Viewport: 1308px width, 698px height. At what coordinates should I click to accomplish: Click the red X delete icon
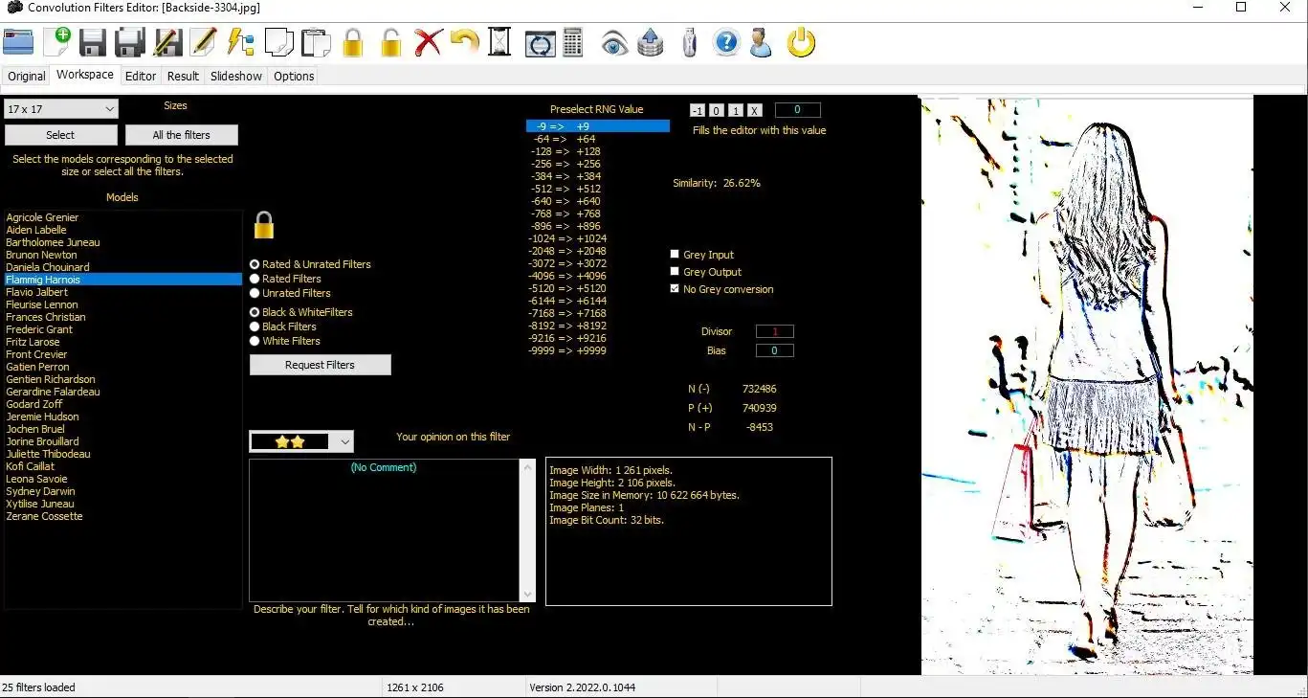tap(428, 43)
